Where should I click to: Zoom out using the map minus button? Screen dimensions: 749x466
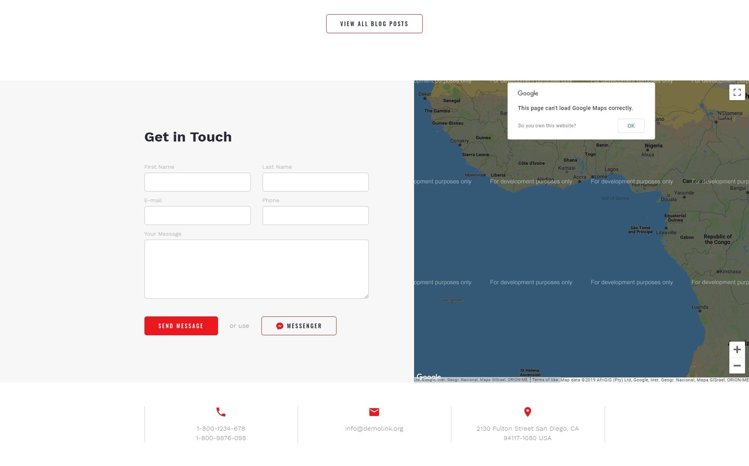click(737, 366)
